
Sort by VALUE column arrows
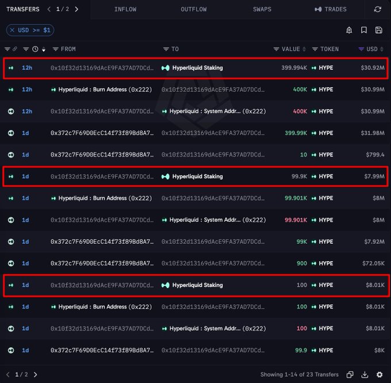click(304, 49)
